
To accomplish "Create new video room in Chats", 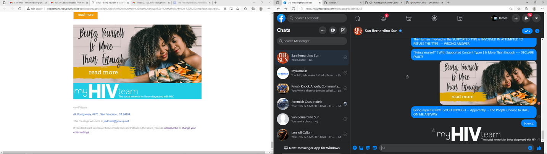I will (333, 30).
